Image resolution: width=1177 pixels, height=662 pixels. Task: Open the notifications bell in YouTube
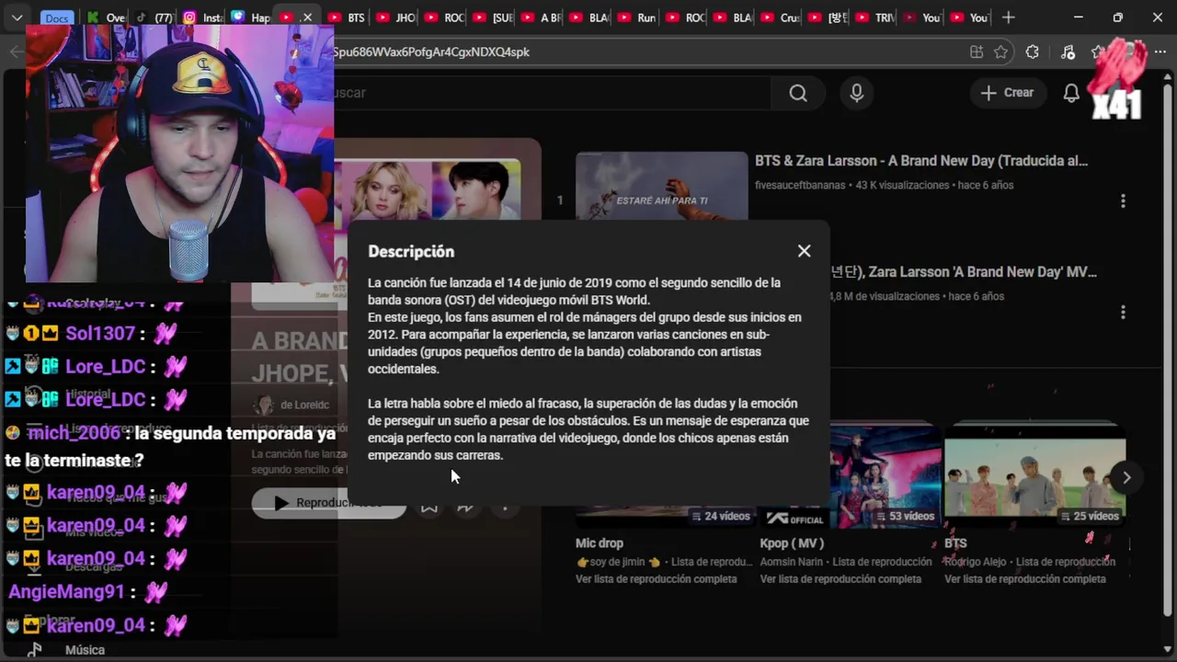pyautogui.click(x=1071, y=93)
